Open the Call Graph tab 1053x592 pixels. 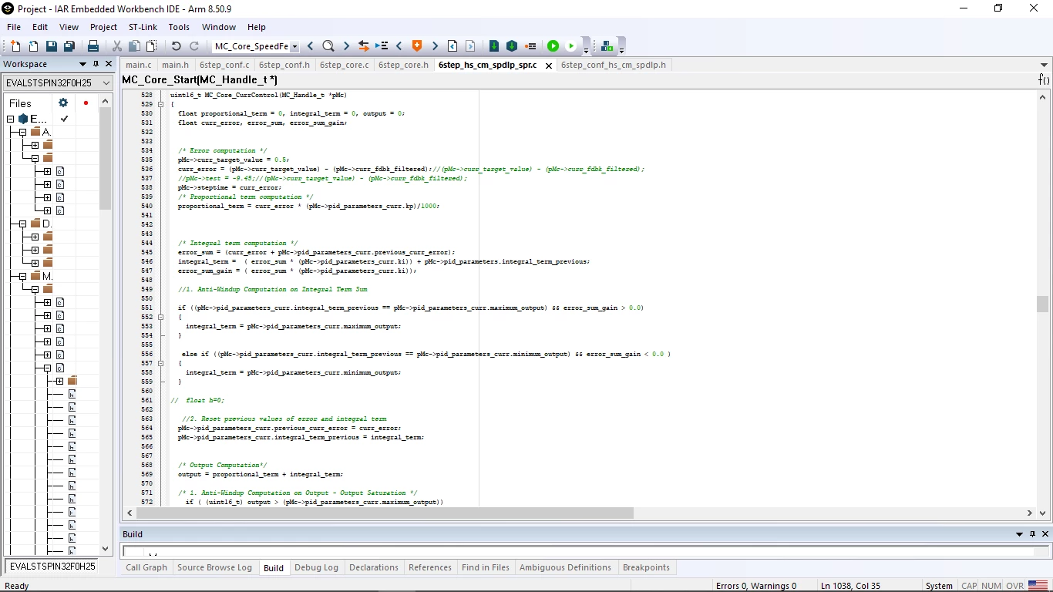(146, 567)
